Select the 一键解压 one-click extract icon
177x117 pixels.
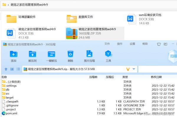click(x=51, y=54)
